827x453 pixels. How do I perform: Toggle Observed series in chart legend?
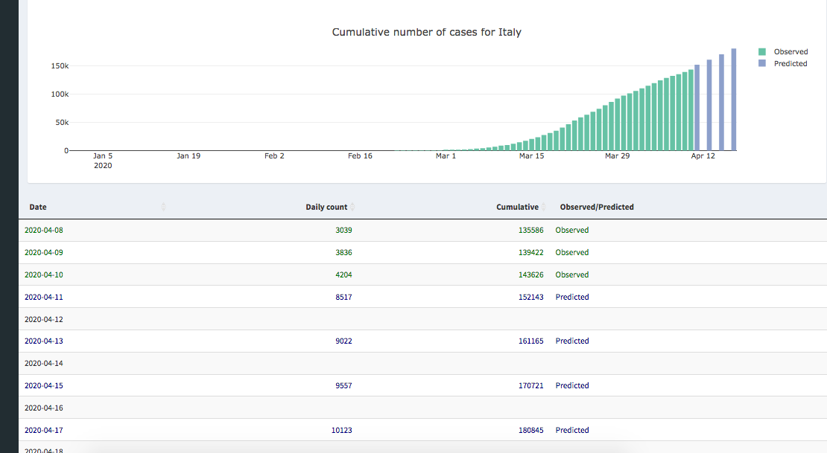click(790, 52)
